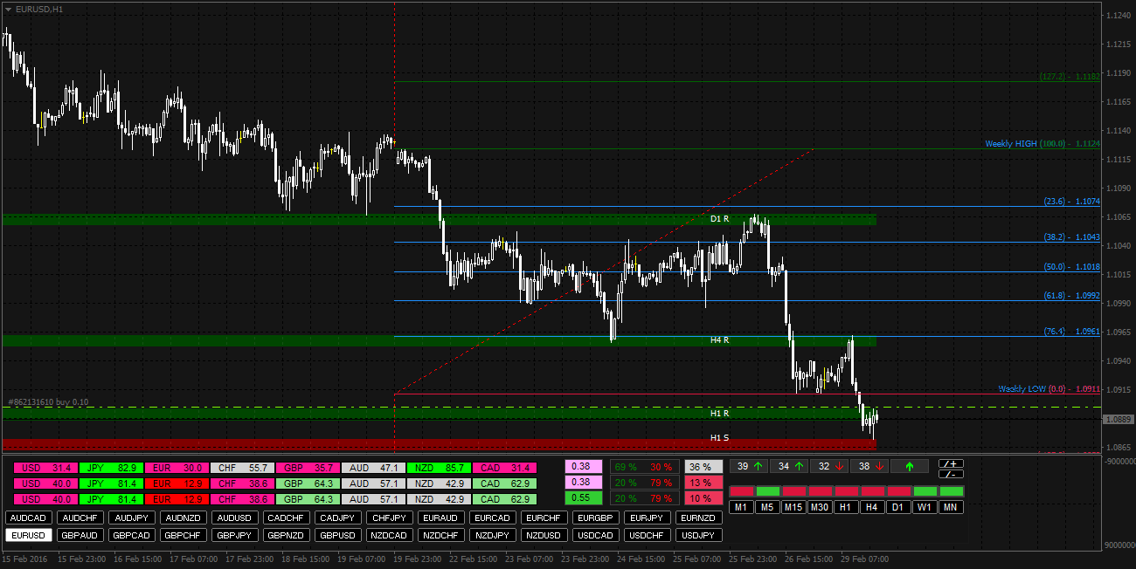Open the AUDCAD pair button
Viewport: 1136px width, 569px height.
(29, 518)
